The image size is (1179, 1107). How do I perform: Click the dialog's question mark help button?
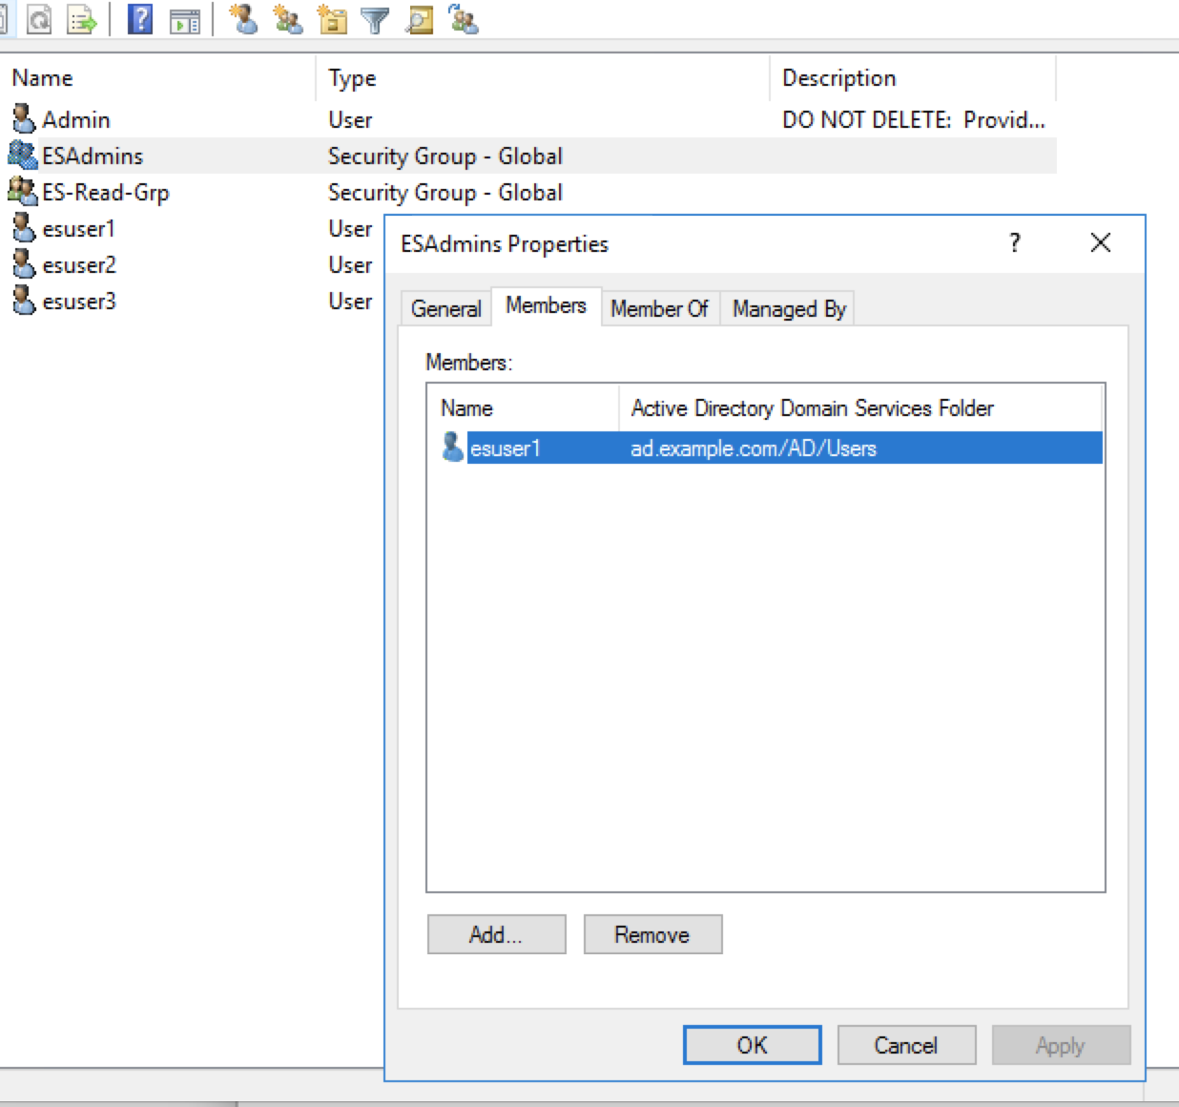coord(1013,243)
